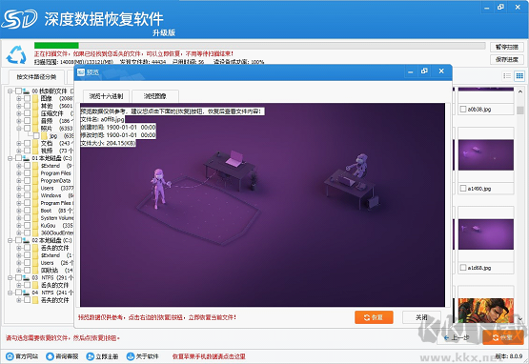The height and width of the screenshot is (364, 529).
Task: Click drive icon of 04 NTFS
Action: point(27,293)
